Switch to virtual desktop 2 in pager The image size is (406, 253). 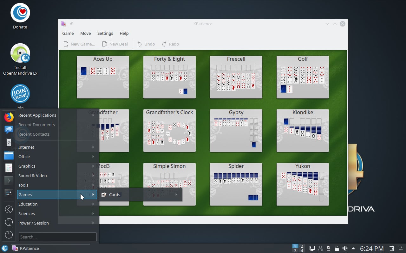pyautogui.click(x=302, y=246)
